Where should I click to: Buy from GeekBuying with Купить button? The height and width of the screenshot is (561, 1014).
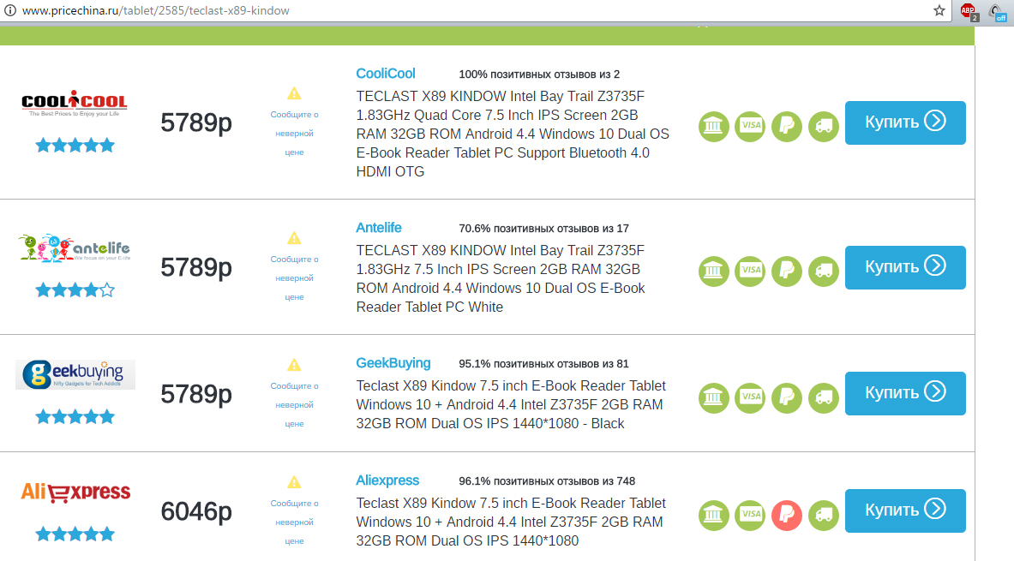click(x=905, y=393)
